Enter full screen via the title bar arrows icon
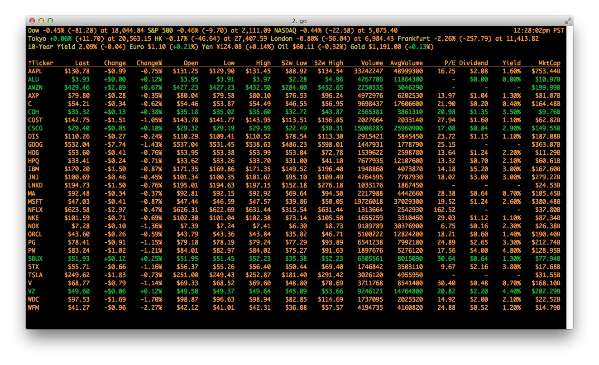 point(568,21)
